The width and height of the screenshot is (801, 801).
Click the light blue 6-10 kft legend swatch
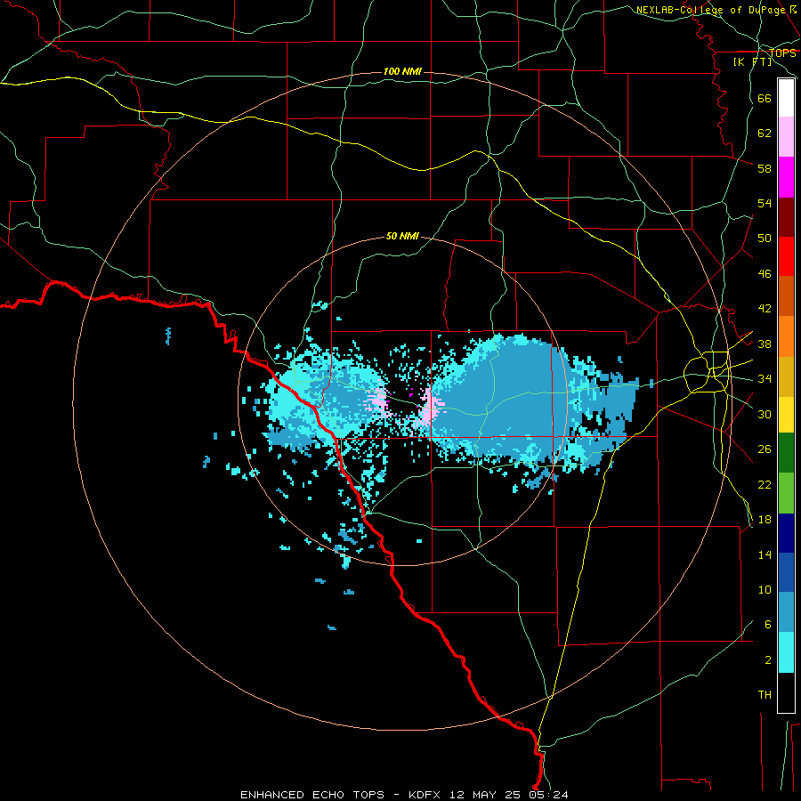(786, 612)
